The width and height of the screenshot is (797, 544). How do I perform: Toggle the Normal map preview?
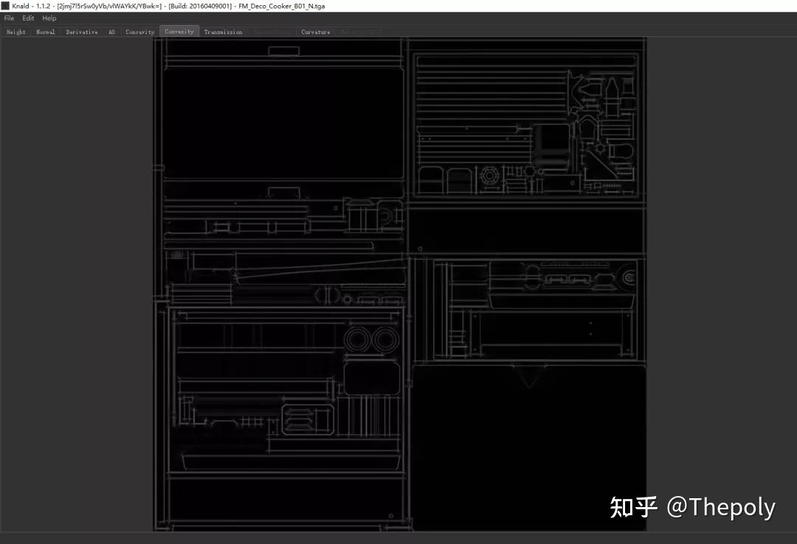45,32
